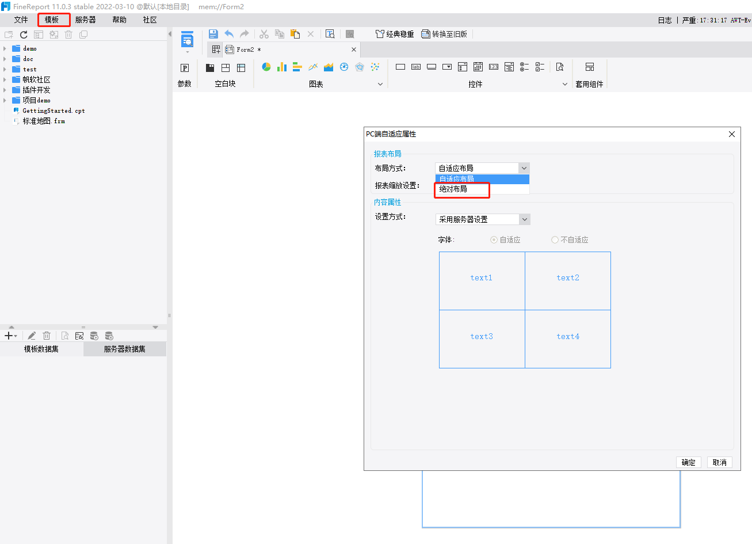Switch to the 模板数据集 tab
Viewport: 752px width, 544px height.
[x=41, y=349]
